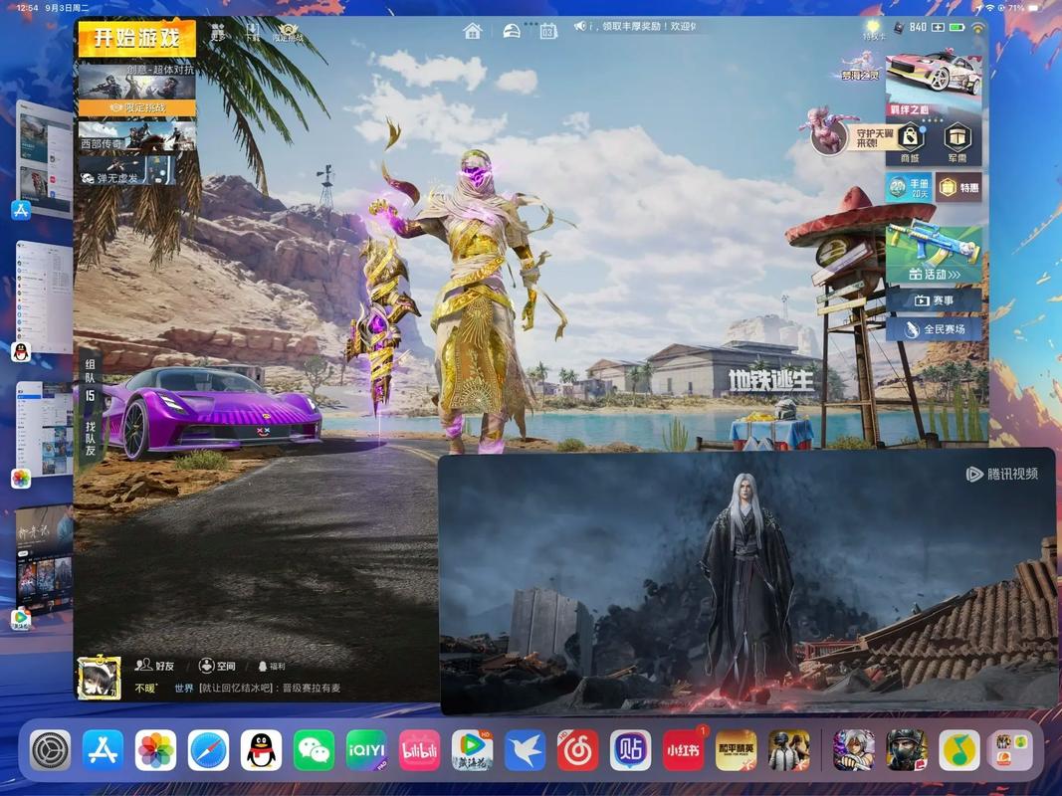Launch Safari from the Dock

pyautogui.click(x=209, y=750)
